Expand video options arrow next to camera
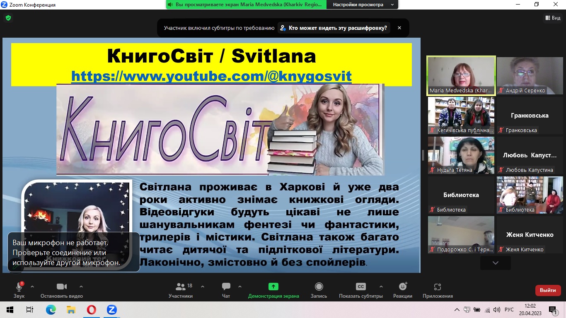The image size is (566, 318). point(81,287)
